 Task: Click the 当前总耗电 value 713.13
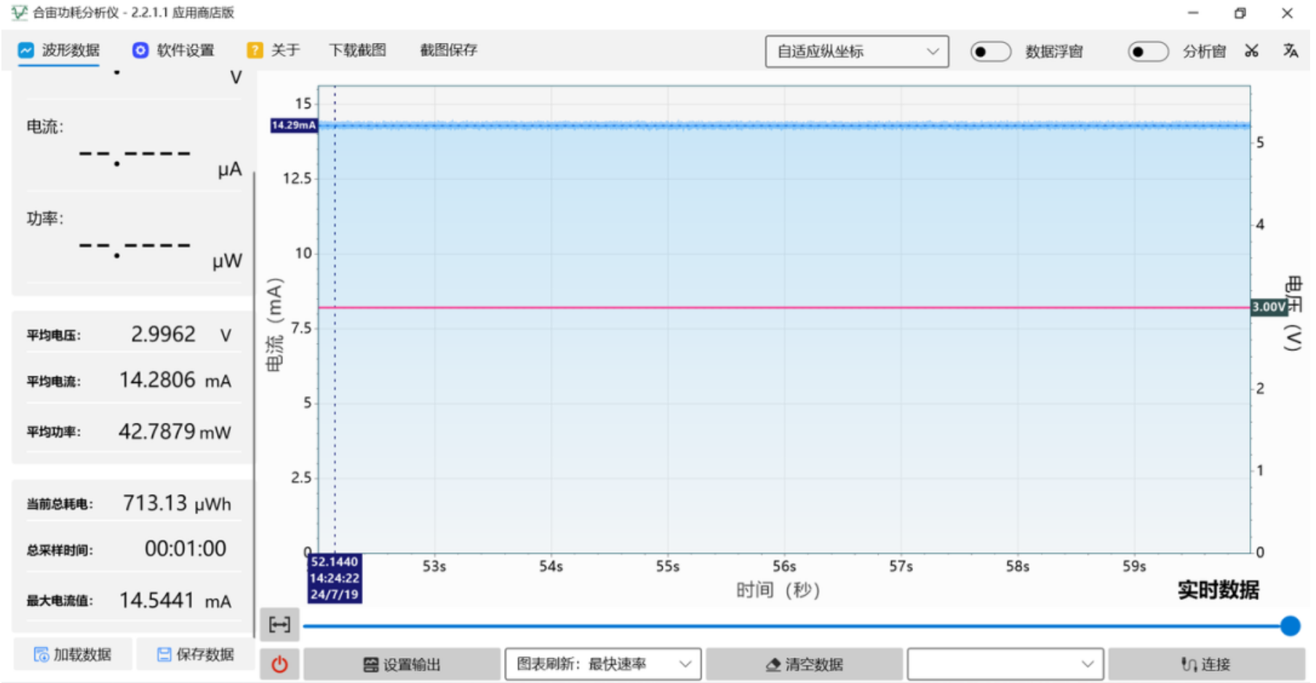[x=155, y=503]
